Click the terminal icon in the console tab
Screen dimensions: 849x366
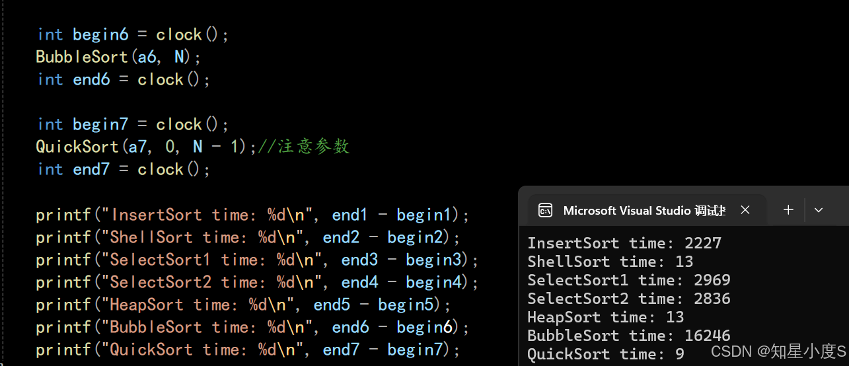(545, 210)
